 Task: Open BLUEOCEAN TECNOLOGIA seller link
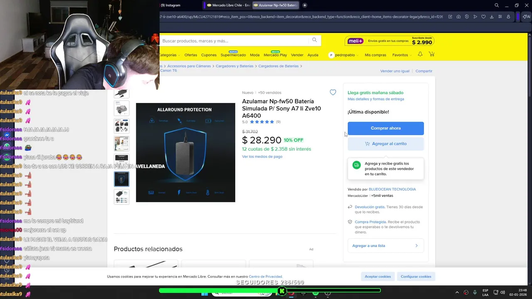[x=392, y=189]
